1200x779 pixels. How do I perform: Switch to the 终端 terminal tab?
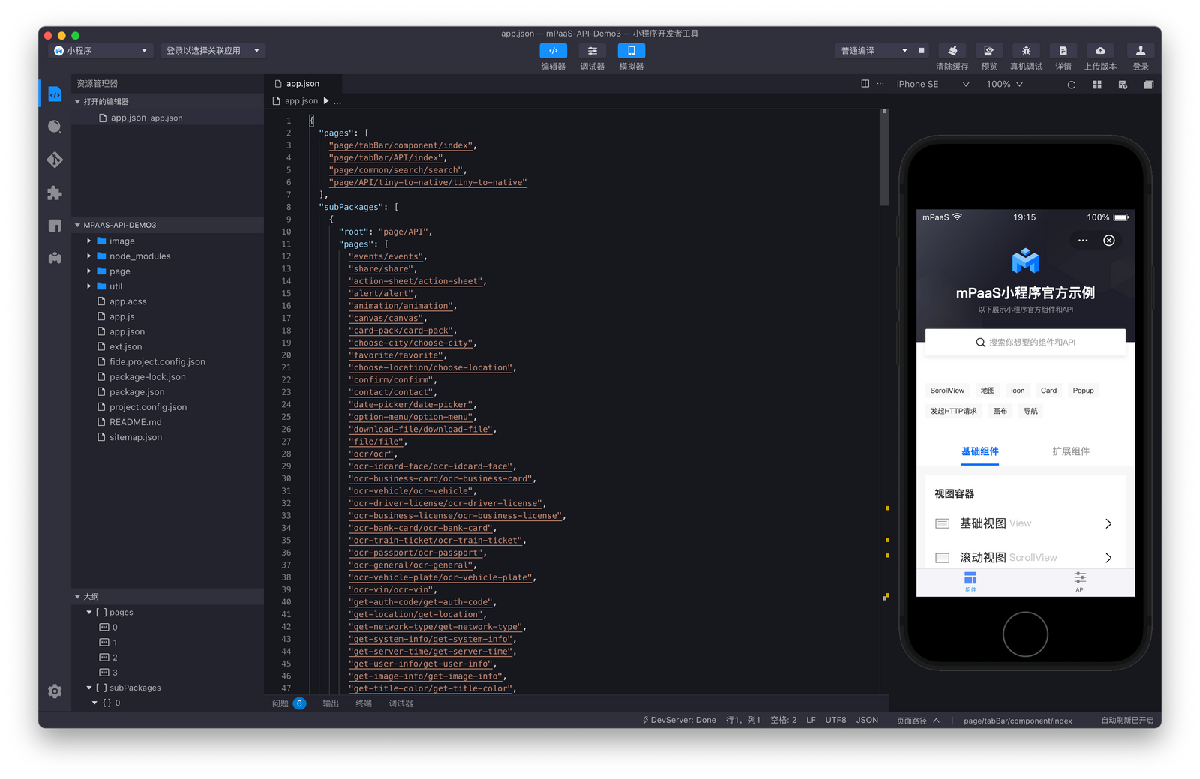364,703
